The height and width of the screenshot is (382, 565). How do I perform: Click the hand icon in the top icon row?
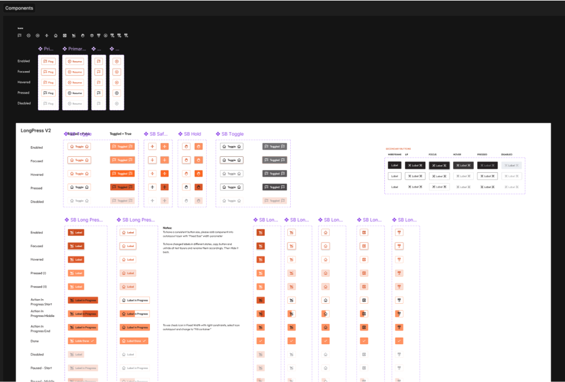pyautogui.click(x=83, y=36)
